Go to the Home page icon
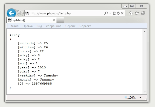This screenshot has width=155, height=107. tap(131, 13)
